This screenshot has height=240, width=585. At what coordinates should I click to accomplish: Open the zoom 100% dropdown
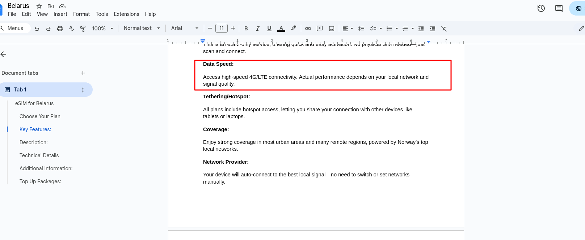click(102, 29)
